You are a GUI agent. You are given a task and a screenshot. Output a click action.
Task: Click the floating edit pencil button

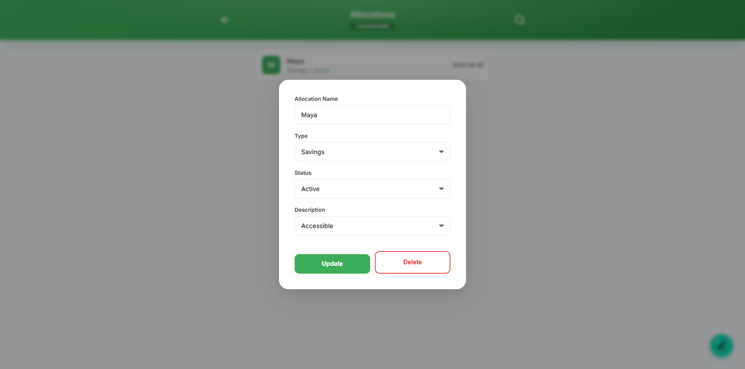click(721, 346)
